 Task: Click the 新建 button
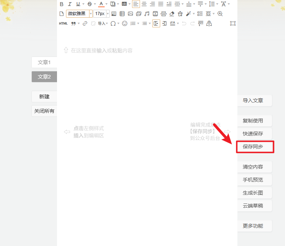pyautogui.click(x=44, y=97)
